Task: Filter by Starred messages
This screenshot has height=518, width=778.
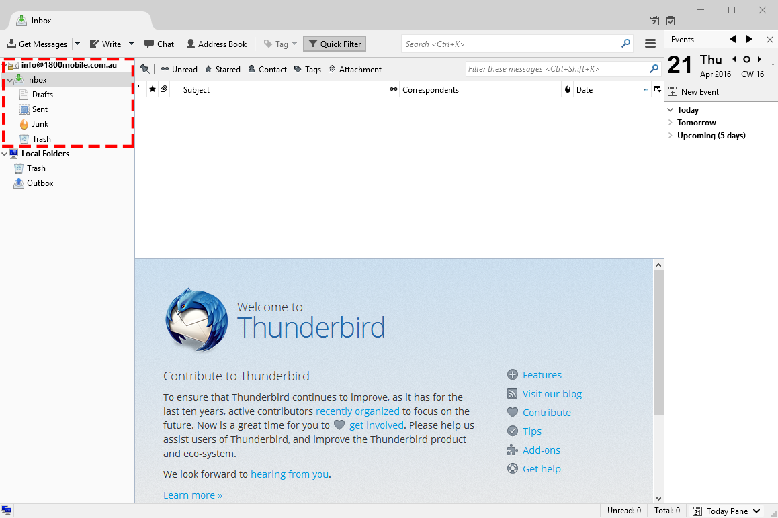Action: tap(222, 69)
